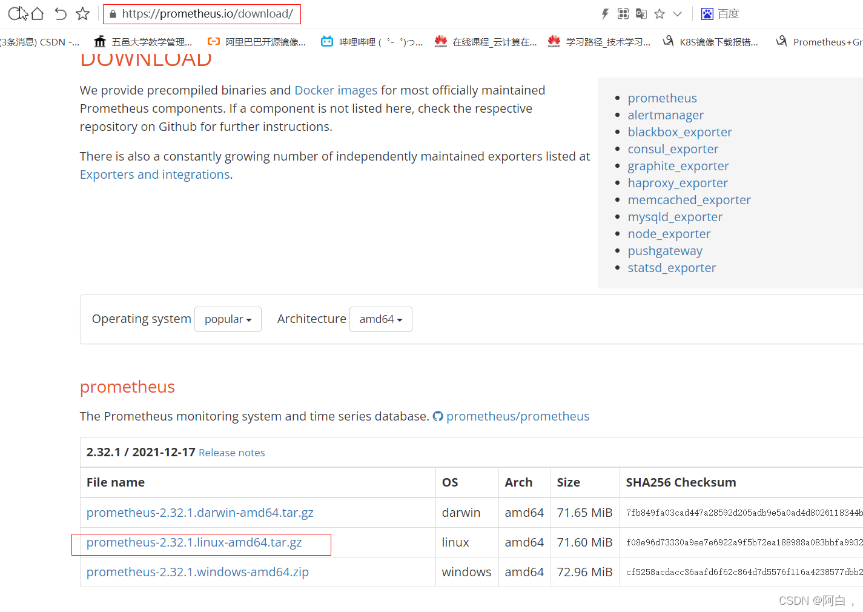
Task: Jump to haproxy_exporter section
Action: coord(678,183)
